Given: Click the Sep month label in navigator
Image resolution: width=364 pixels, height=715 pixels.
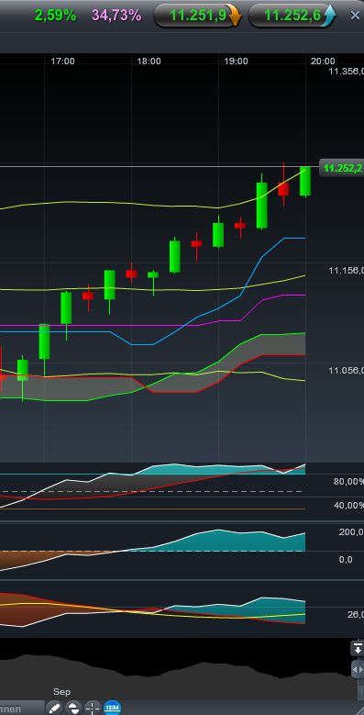Looking at the screenshot, I should click(62, 692).
